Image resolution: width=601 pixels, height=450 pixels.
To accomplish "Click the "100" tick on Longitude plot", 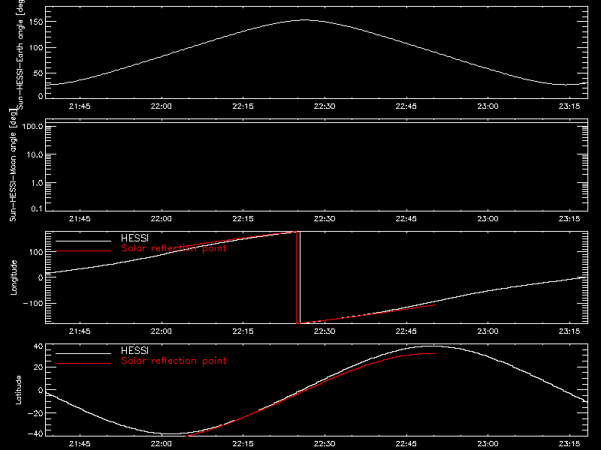I will click(x=36, y=252).
